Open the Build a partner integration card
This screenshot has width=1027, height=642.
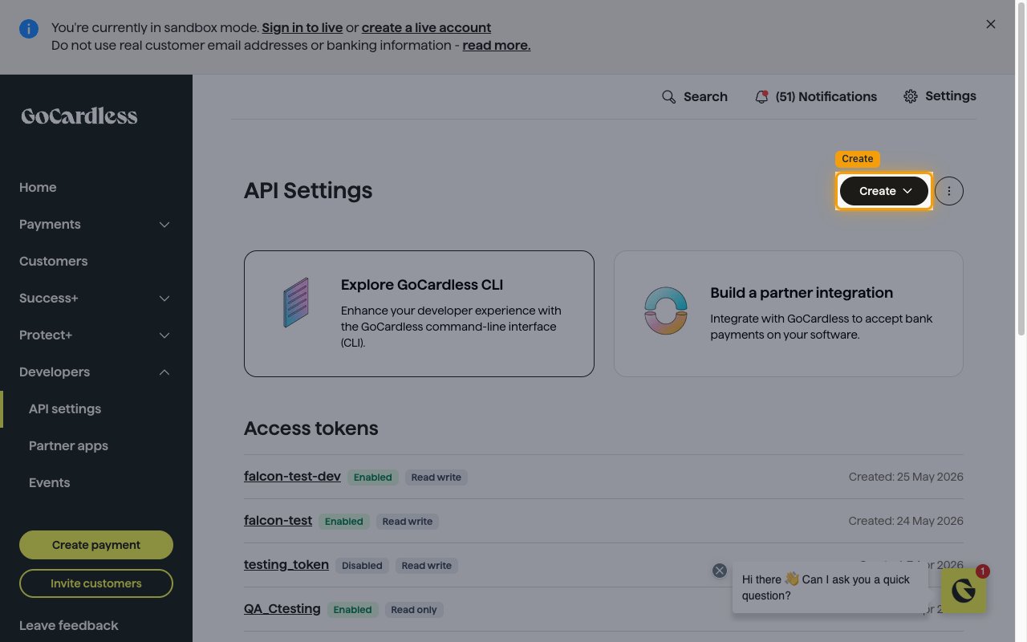789,314
